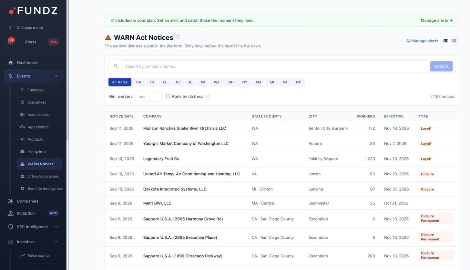This screenshot has height=270, width=470.
Task: Expand the SEC Intelligence section
Action: pos(56,227)
